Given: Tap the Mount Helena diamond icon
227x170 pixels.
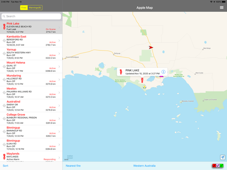Looking at the screenshot, I should 4,67.
